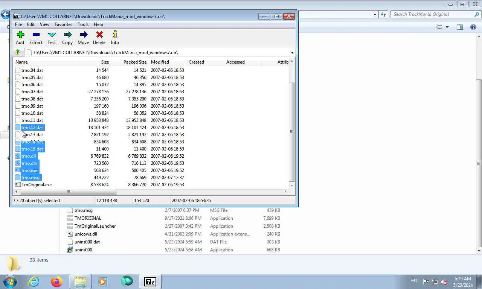Sort archive list by Name column
This screenshot has height=289, width=482.
click(x=43, y=62)
